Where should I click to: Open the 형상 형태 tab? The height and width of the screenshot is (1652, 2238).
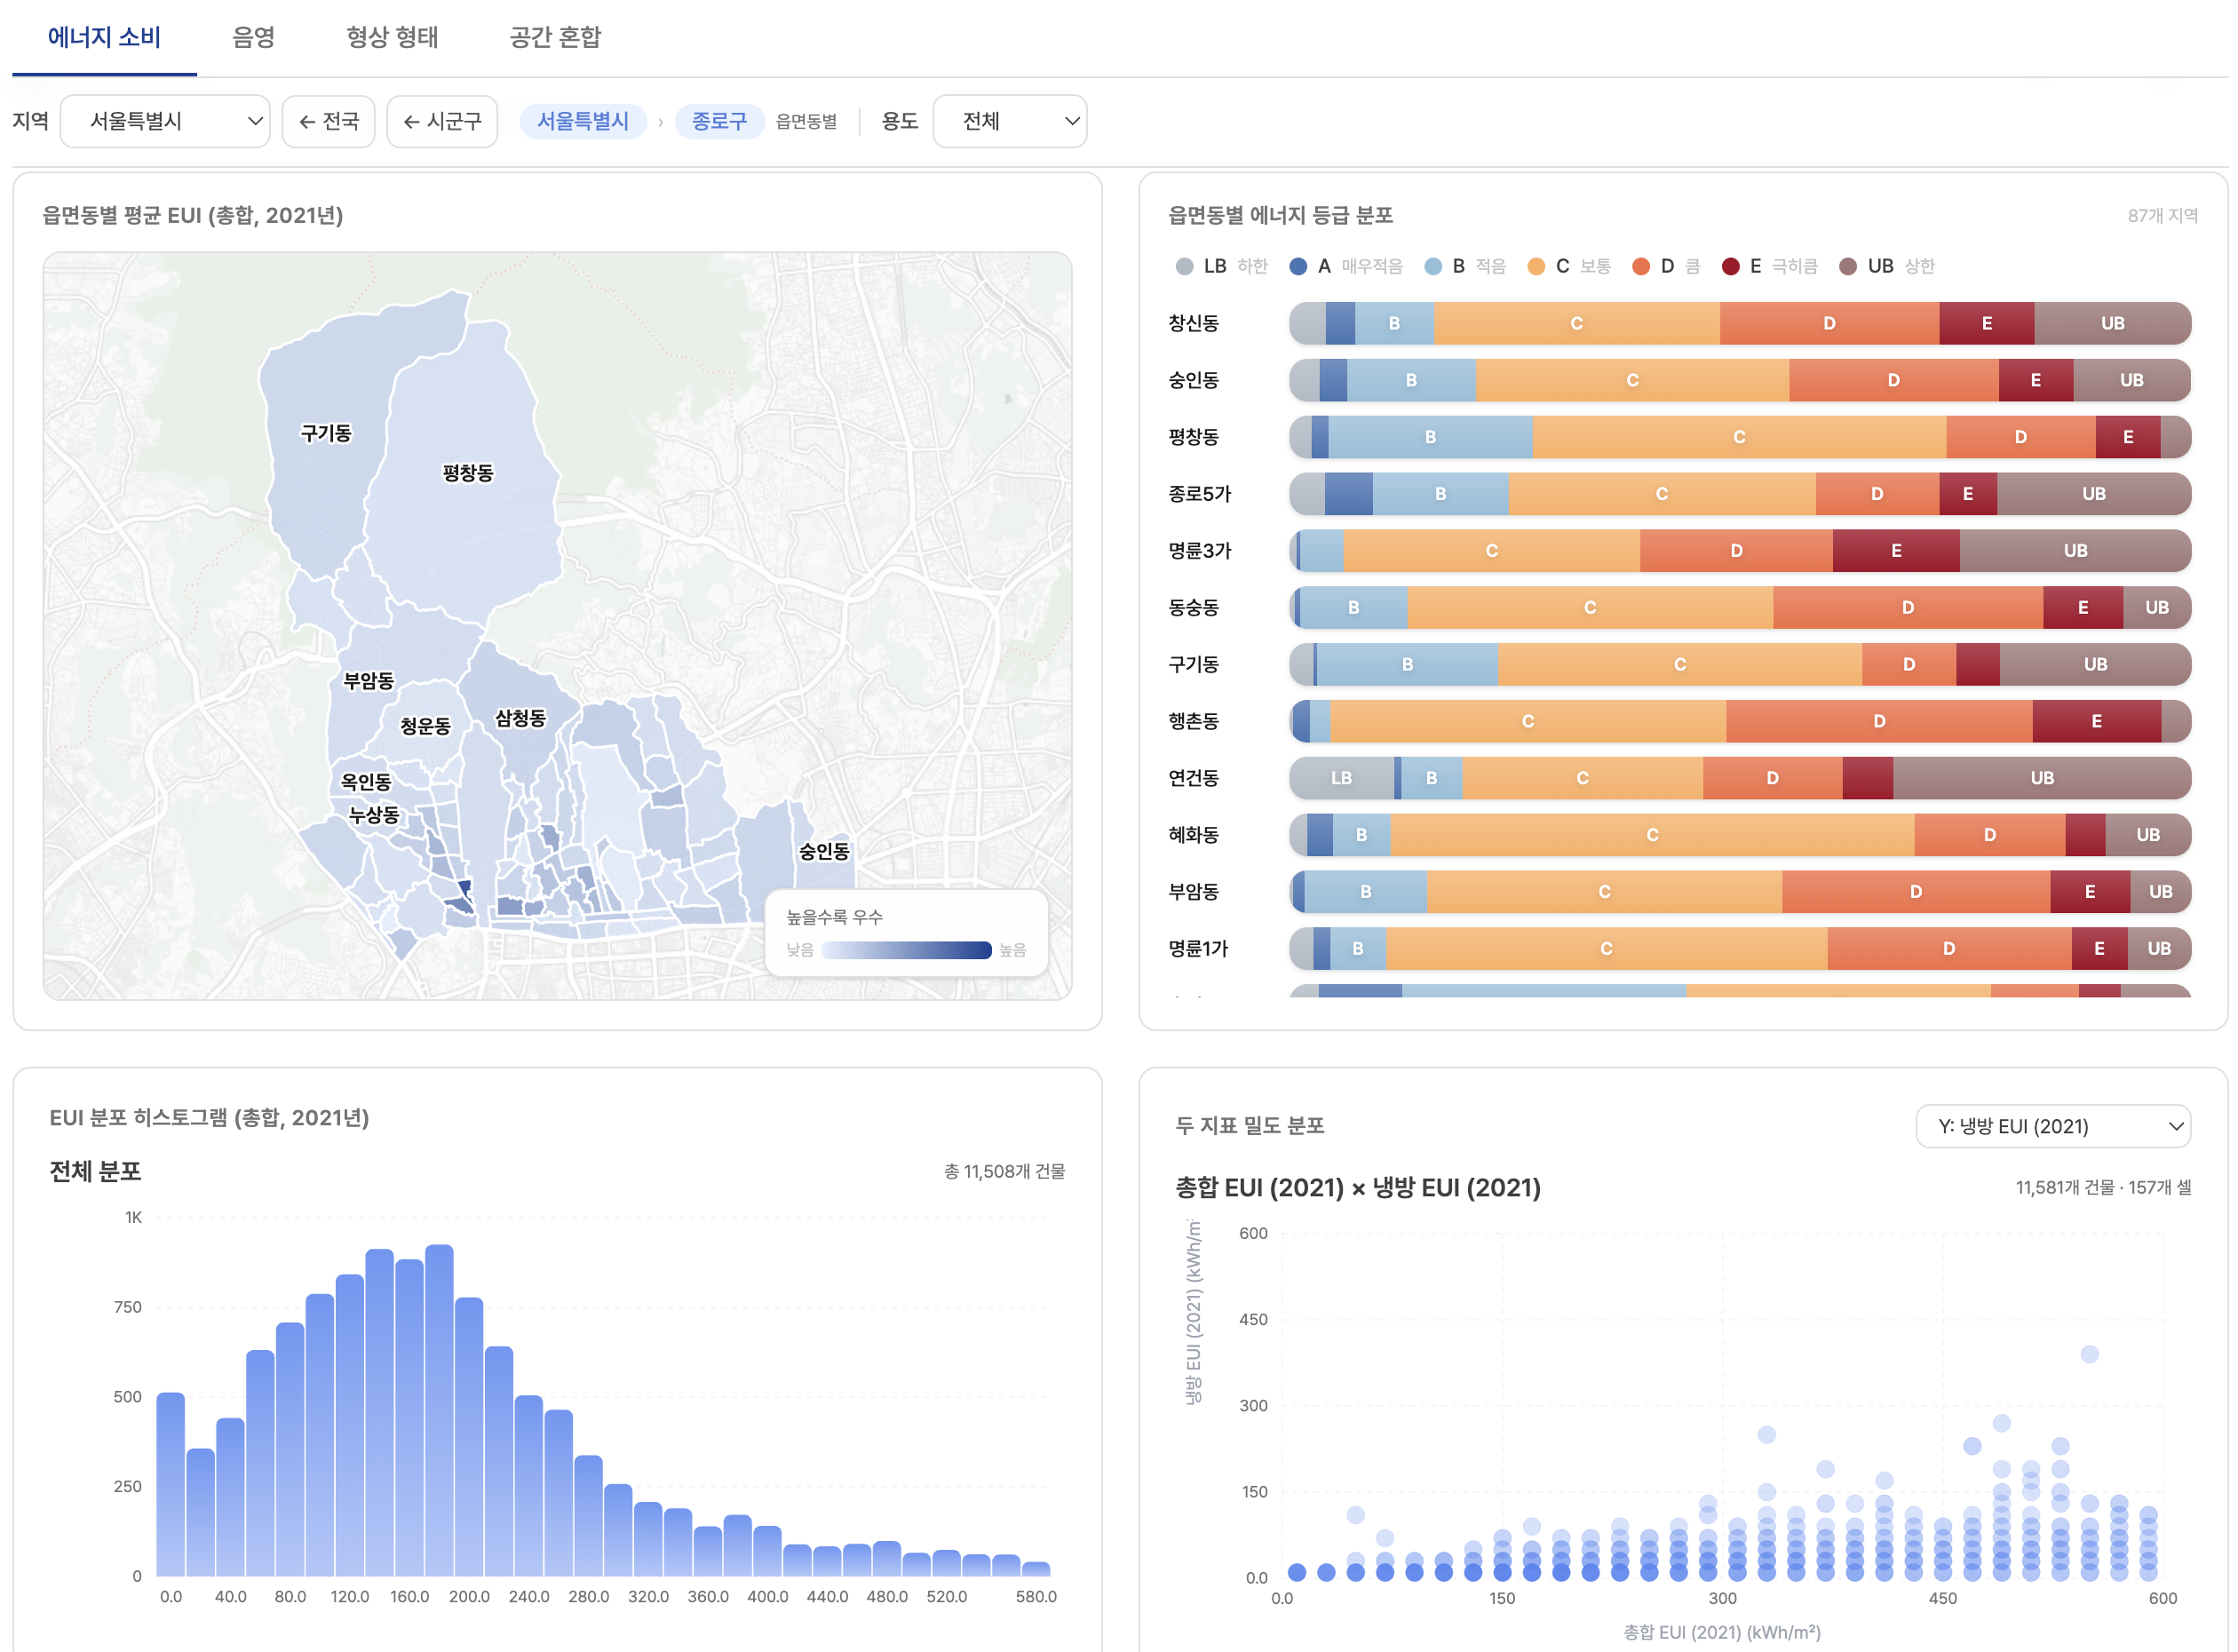coord(392,37)
